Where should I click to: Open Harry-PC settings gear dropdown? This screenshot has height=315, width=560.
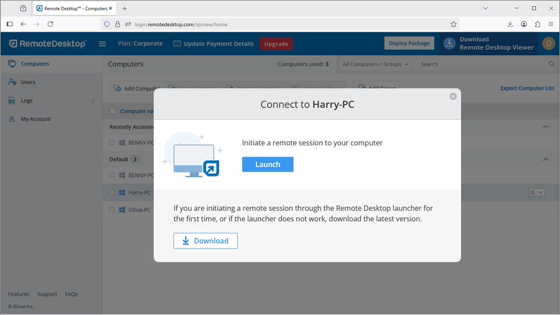pyautogui.click(x=536, y=193)
